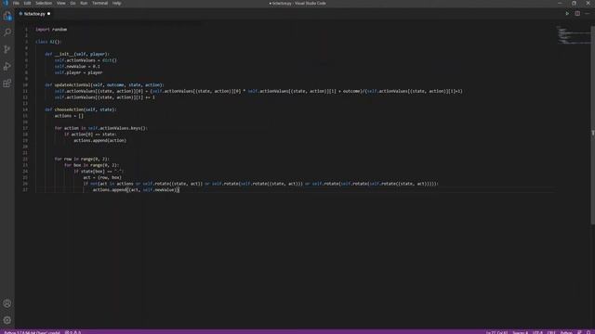Open the Help menu
The image size is (595, 334).
[x=116, y=3]
